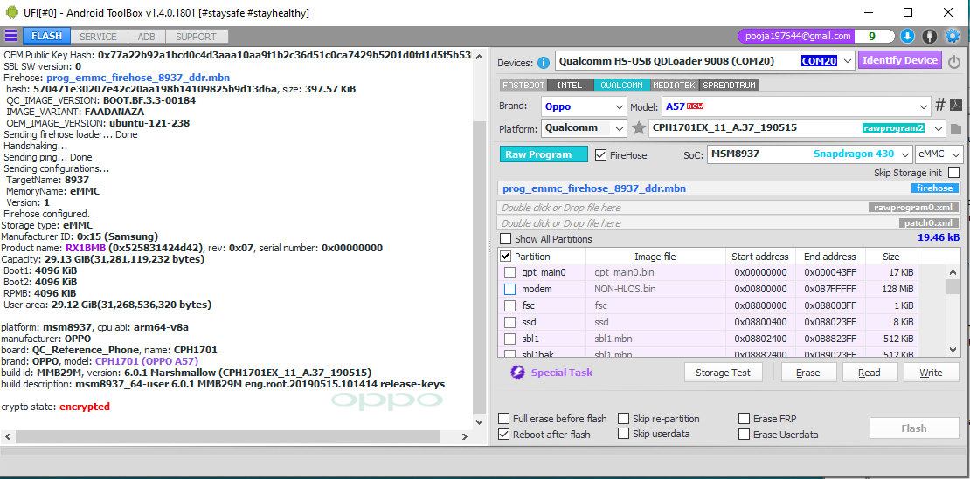Image resolution: width=970 pixels, height=479 pixels.
Task: Click the USB plug connection icon
Action: [929, 37]
